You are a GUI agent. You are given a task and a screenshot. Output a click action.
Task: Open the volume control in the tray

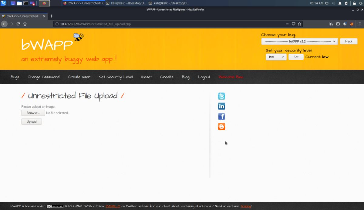click(x=333, y=3)
